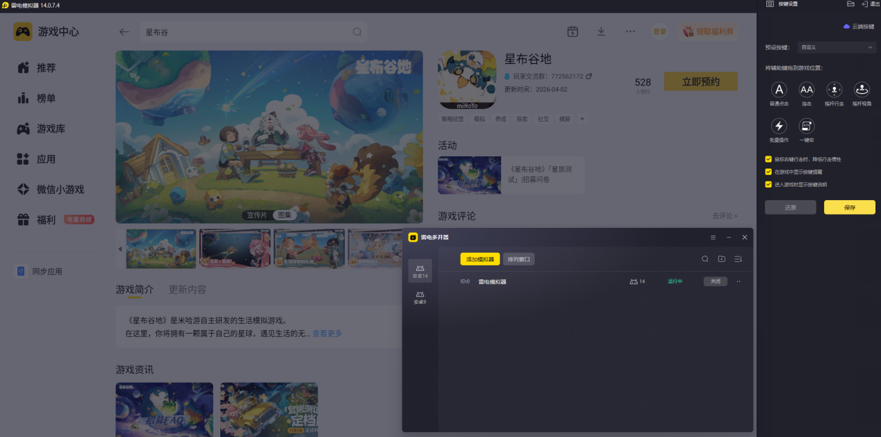Open the three-dot more menu in top bar
This screenshot has width=881, height=437.
[630, 31]
